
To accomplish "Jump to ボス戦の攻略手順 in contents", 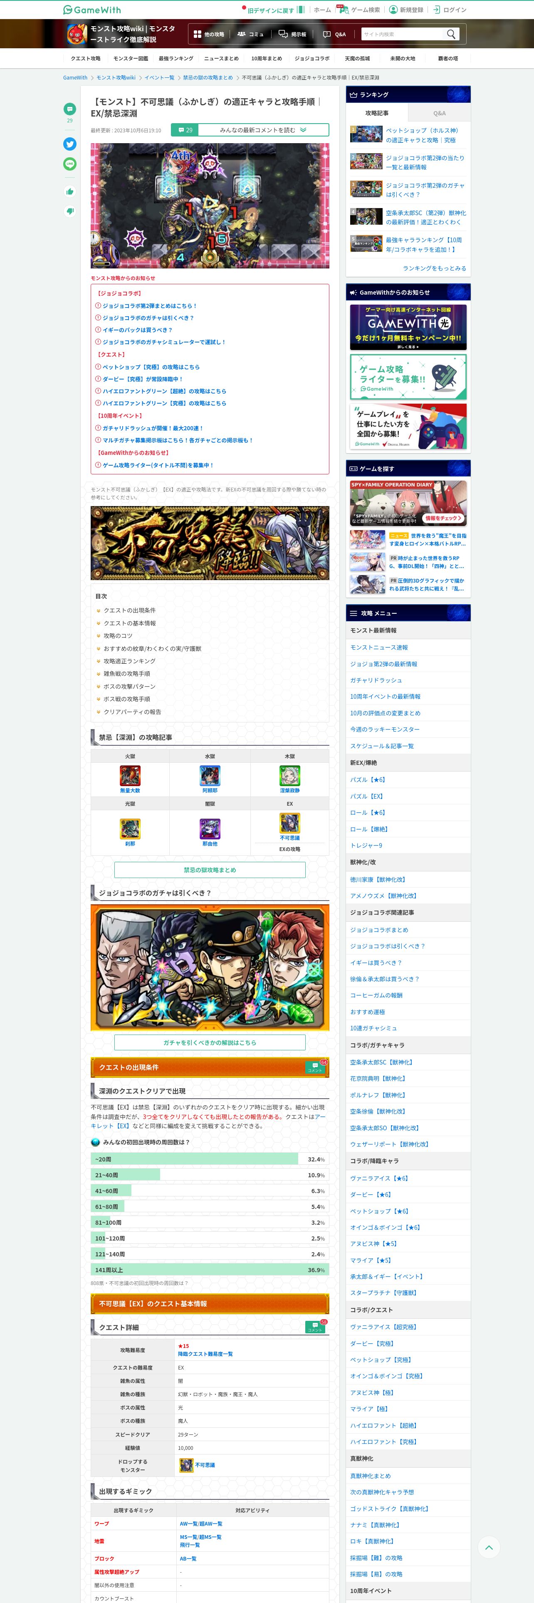I will click(x=126, y=699).
